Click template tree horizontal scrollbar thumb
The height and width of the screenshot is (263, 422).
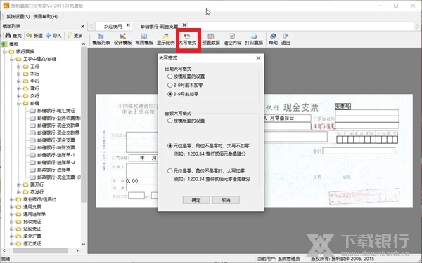tap(40, 250)
